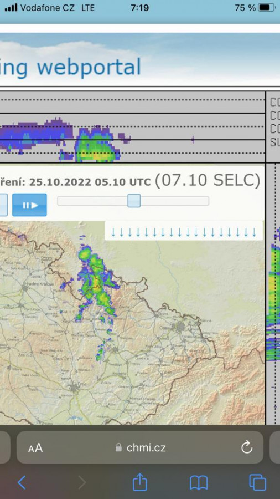Go back using Safari's back arrow
The width and height of the screenshot is (280, 499).
pos(22,482)
